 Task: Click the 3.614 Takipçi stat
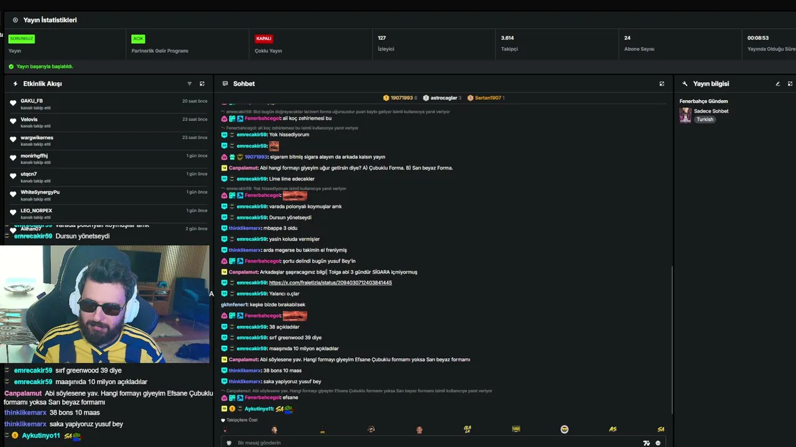click(x=509, y=43)
